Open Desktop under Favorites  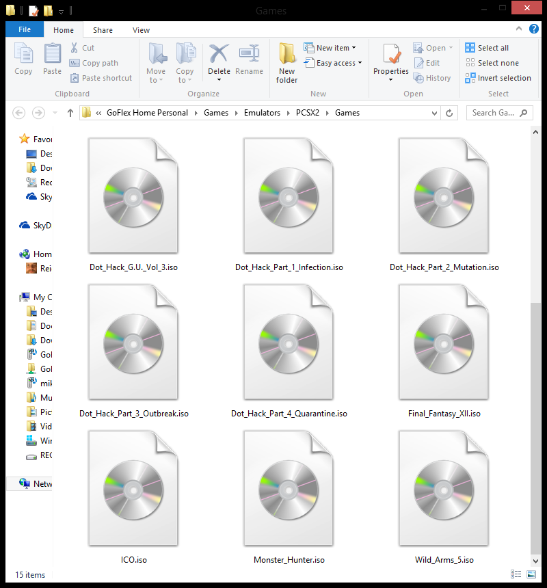39,154
